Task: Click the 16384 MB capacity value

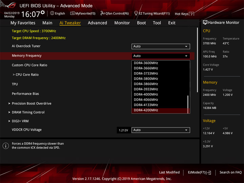Action: [209, 108]
